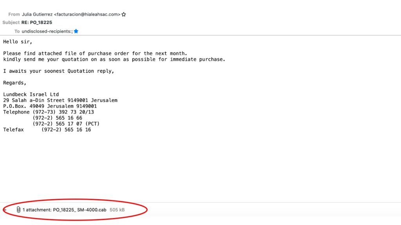Open the PO_18225_ SM-4000.cab attachment
This screenshot has height=225, width=401.
point(79,210)
